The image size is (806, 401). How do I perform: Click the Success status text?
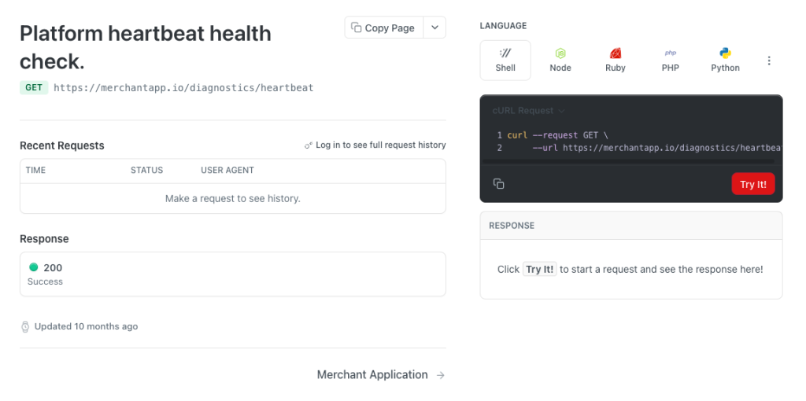(x=45, y=281)
